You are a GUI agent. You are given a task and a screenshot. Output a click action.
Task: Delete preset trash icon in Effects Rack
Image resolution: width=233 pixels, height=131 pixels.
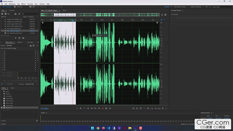[33, 46]
